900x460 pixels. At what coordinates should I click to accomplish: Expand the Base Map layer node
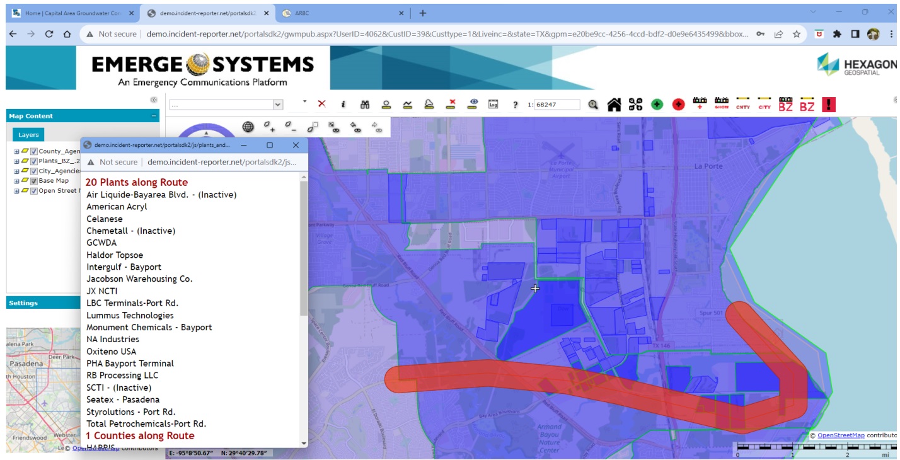coord(16,181)
